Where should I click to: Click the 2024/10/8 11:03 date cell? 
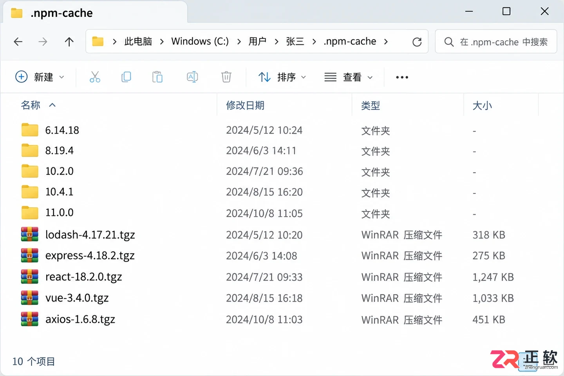pos(264,319)
